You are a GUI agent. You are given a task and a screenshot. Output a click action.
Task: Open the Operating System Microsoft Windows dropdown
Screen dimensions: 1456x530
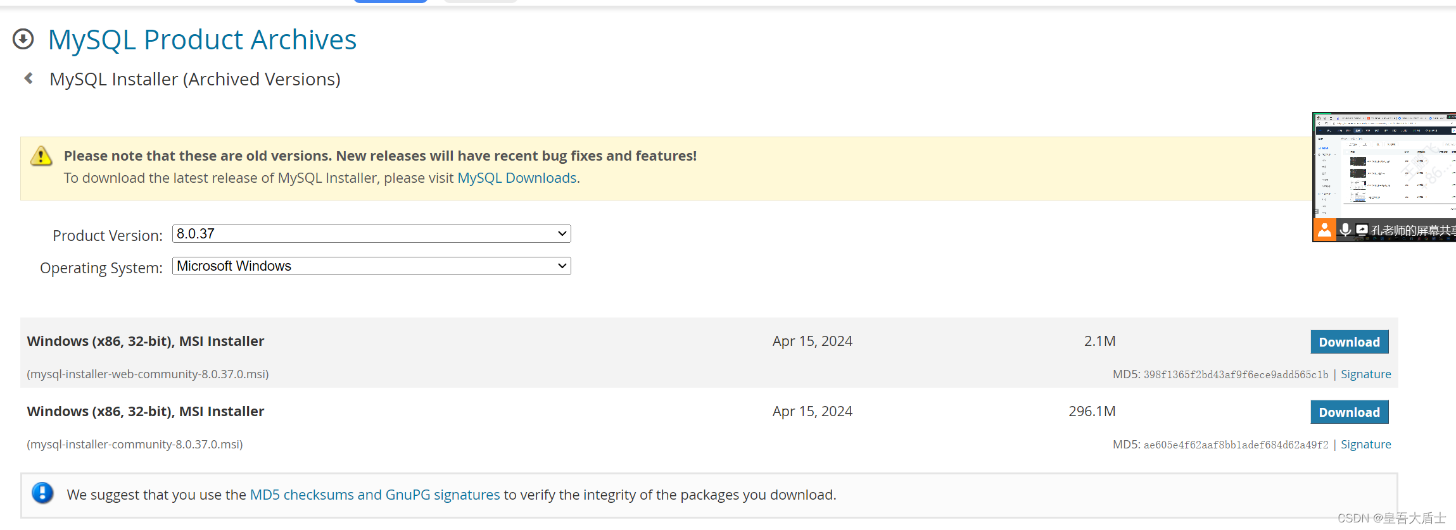coord(371,266)
